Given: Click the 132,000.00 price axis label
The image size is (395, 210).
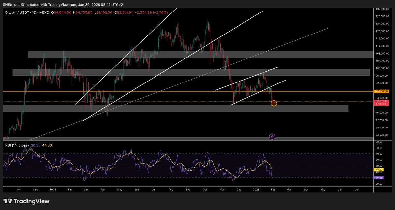Looking at the screenshot, I should (x=382, y=9).
